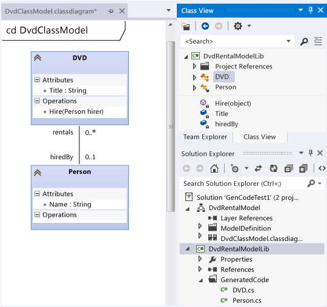Click the View Code icon in Solution Explorer
This screenshot has width=327, height=307.
pyautogui.click(x=322, y=168)
